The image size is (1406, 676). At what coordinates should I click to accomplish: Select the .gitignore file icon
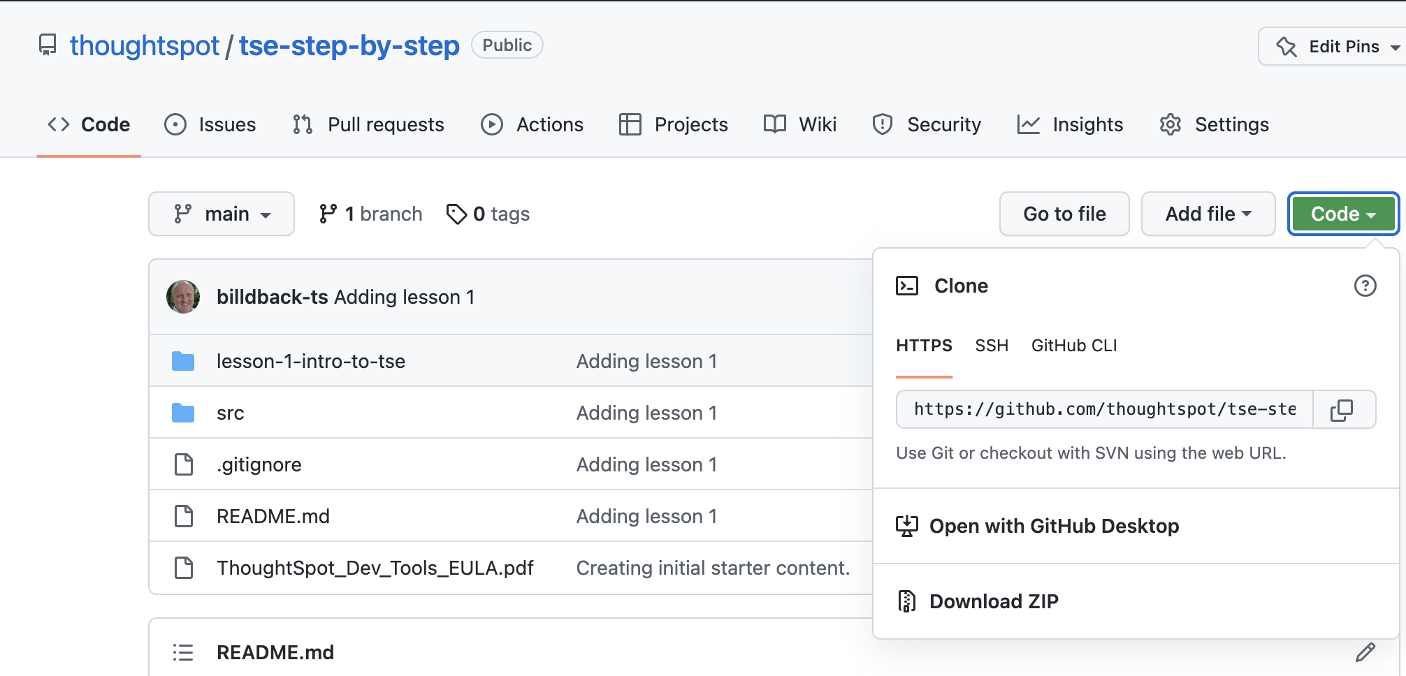[183, 464]
